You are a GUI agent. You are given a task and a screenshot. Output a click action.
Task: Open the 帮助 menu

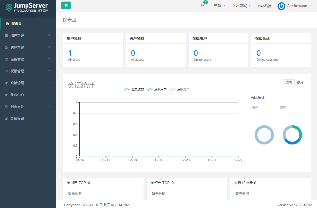(x=219, y=6)
